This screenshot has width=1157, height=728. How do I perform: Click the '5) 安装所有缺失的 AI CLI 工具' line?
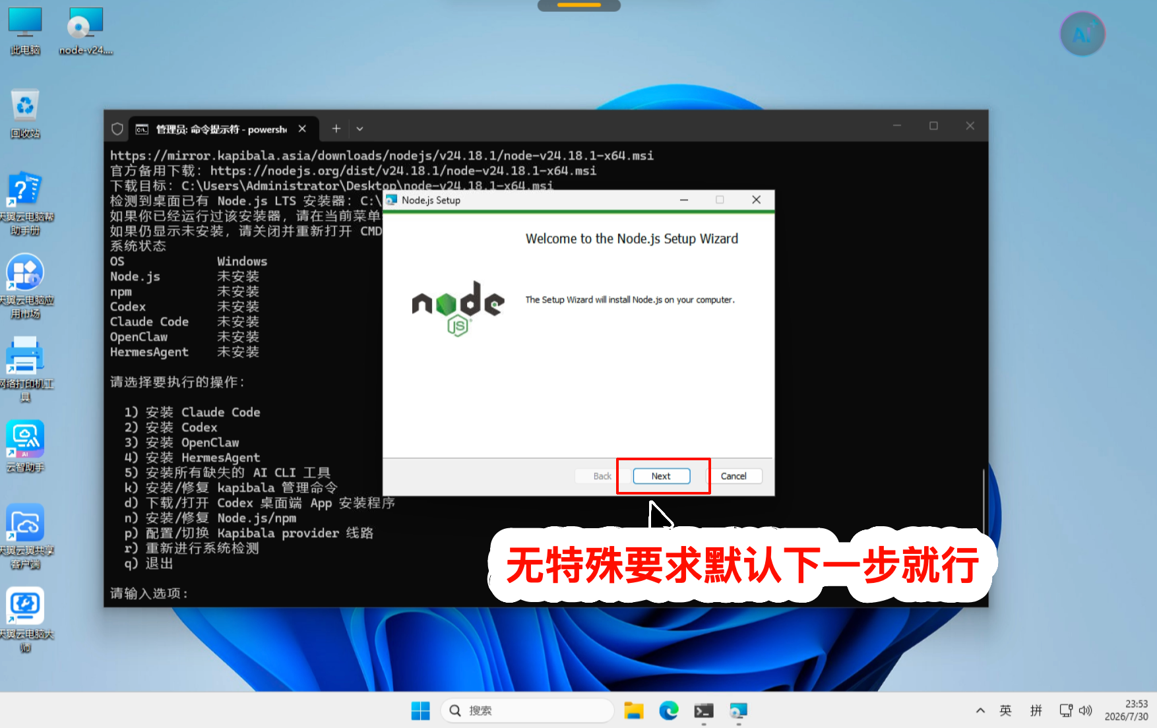click(228, 473)
